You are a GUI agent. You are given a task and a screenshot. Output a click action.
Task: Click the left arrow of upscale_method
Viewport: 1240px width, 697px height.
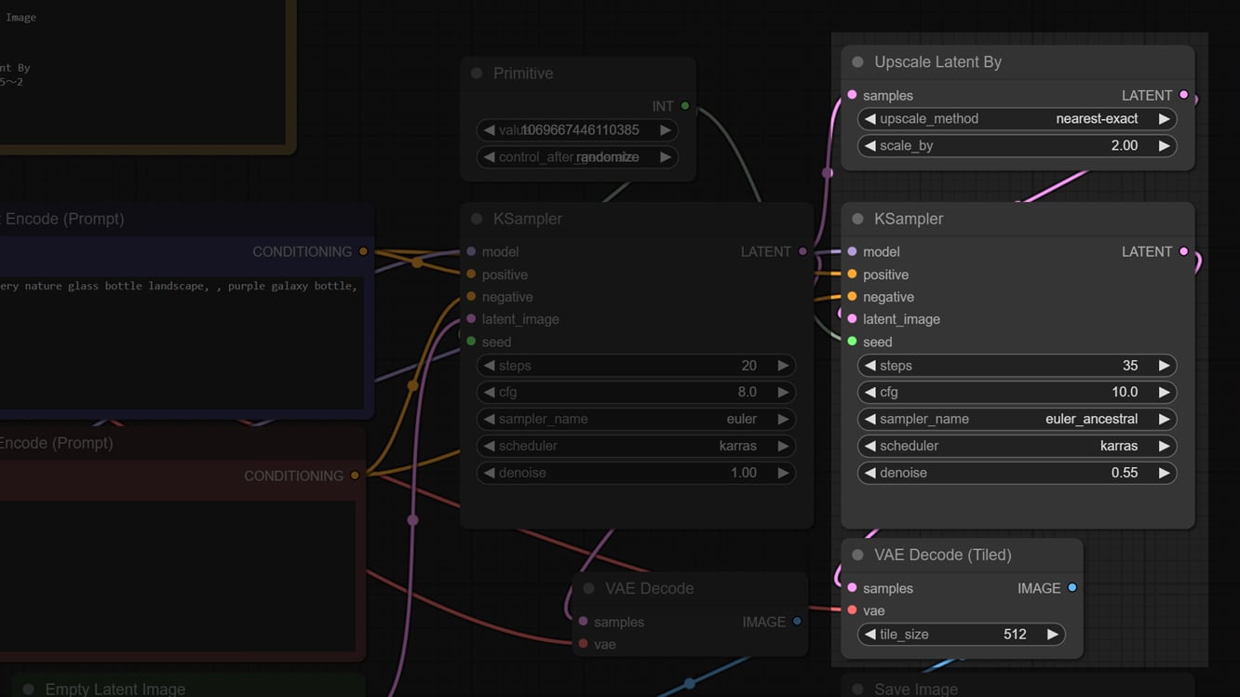point(870,119)
